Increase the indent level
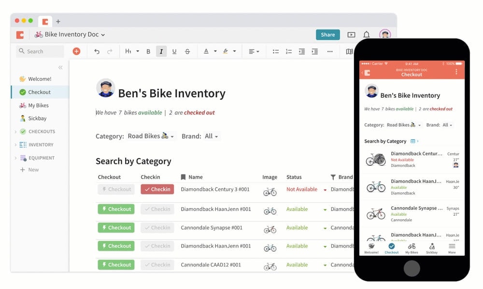 pos(314,51)
